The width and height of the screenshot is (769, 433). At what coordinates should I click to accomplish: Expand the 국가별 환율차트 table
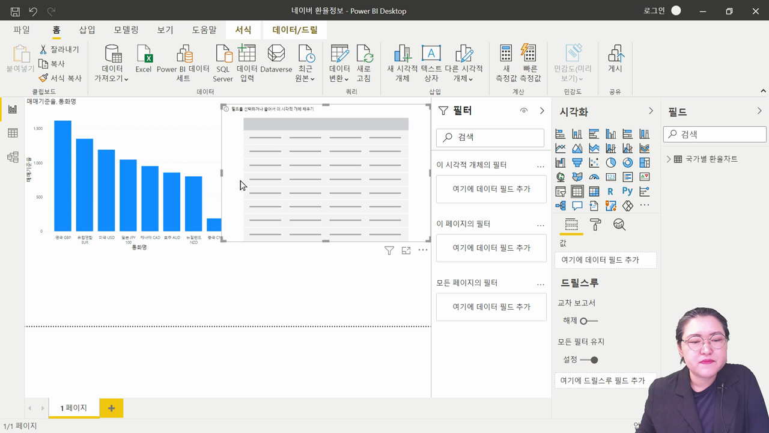(669, 159)
